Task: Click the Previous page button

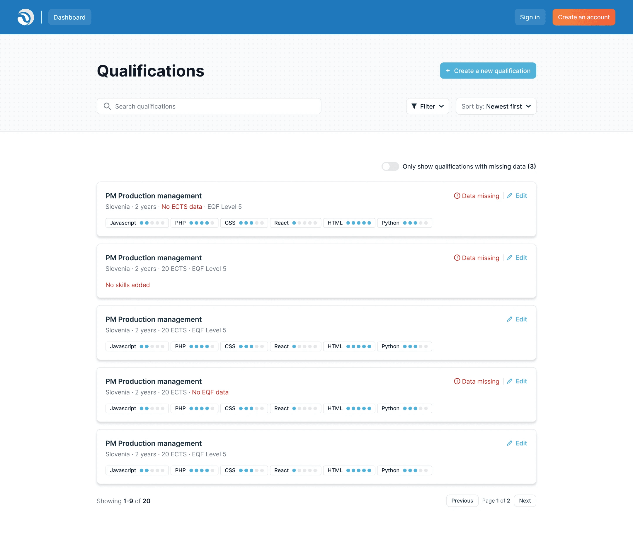Action: 462,501
